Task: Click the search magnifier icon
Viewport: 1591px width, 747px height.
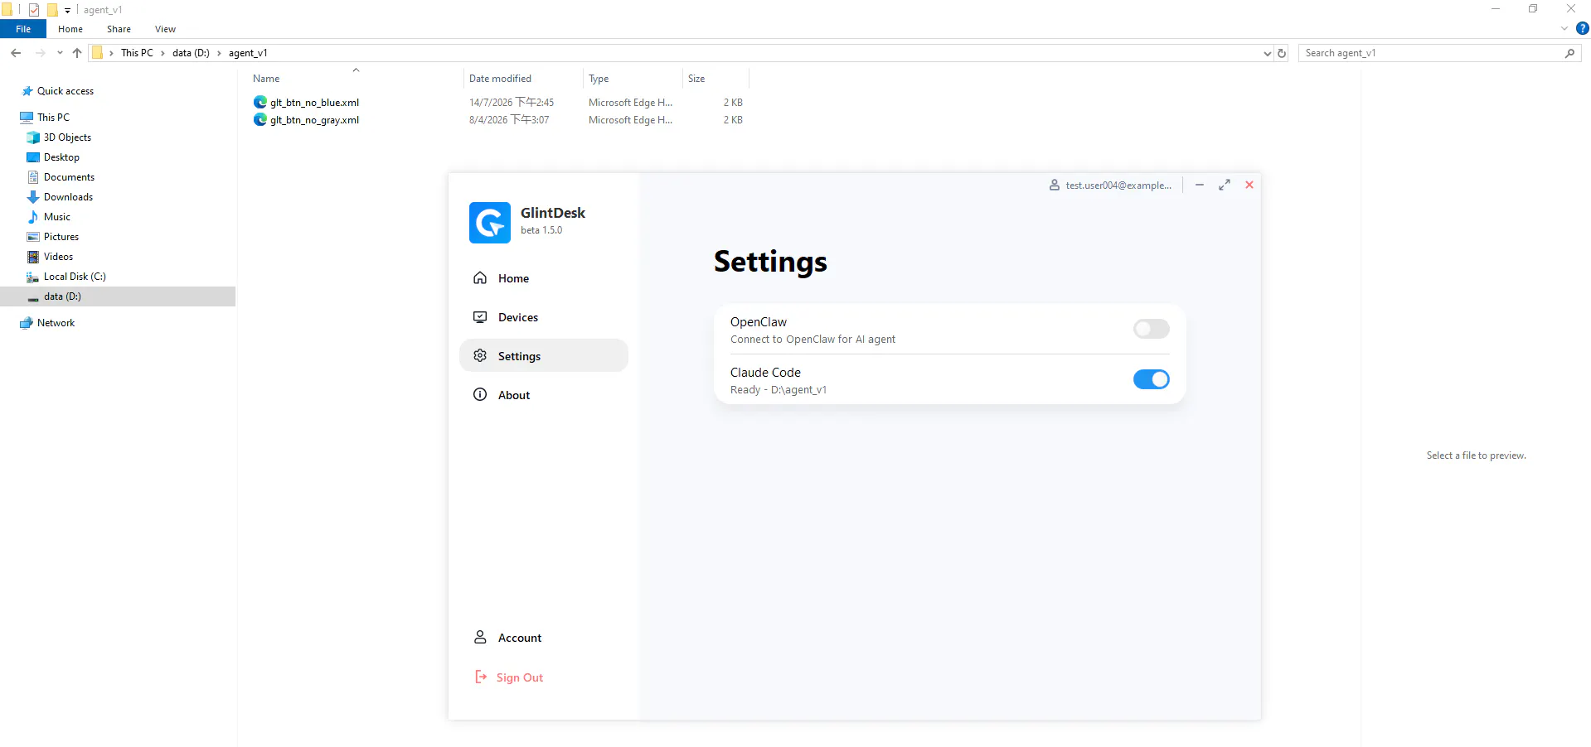Action: pyautogui.click(x=1569, y=53)
